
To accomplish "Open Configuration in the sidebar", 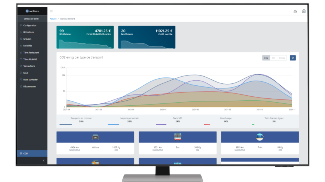I will [30, 26].
